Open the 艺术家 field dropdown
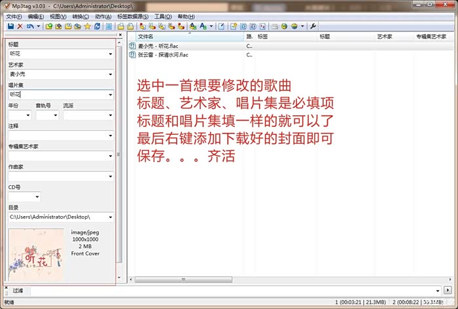Image resolution: width=458 pixels, height=309 pixels. click(109, 75)
